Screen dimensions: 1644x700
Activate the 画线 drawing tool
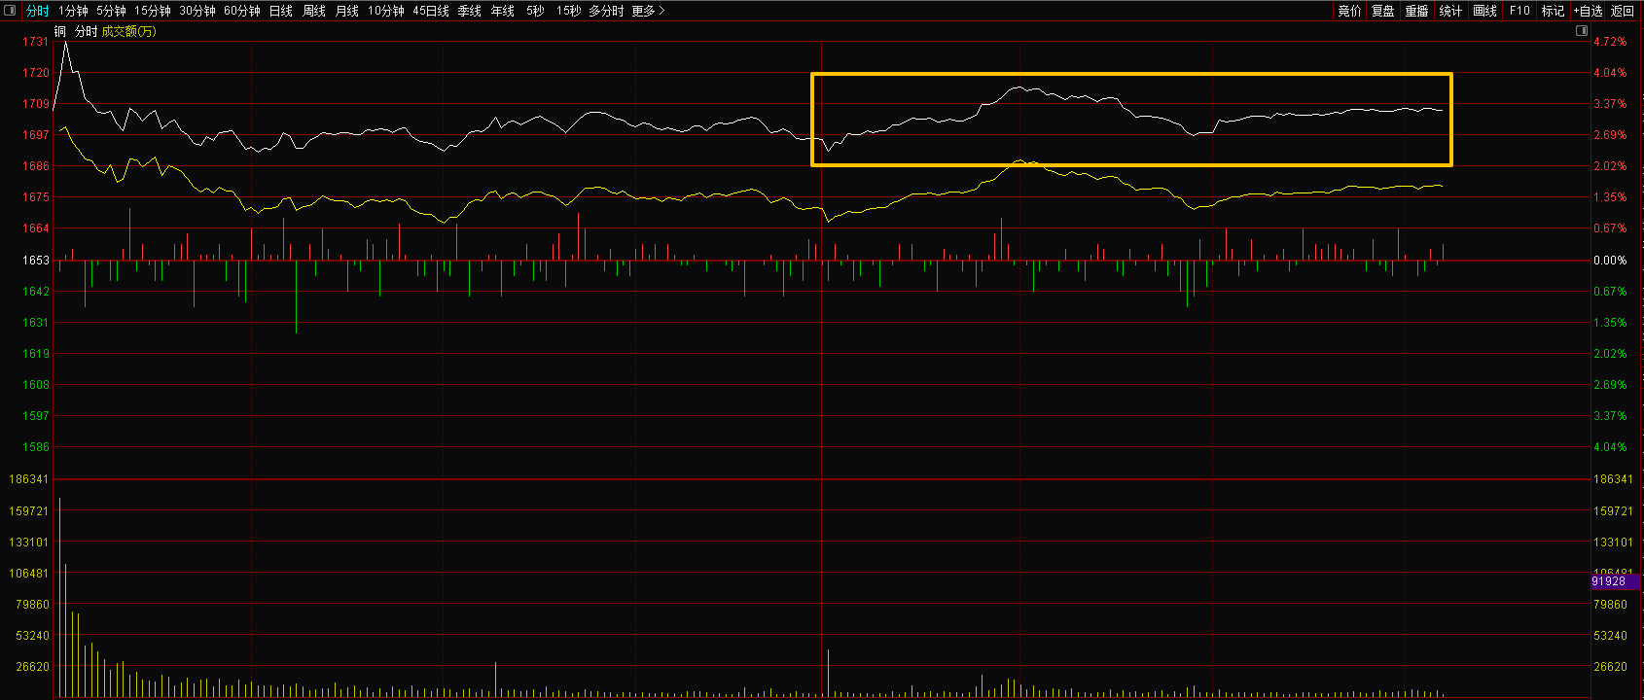(x=1484, y=11)
